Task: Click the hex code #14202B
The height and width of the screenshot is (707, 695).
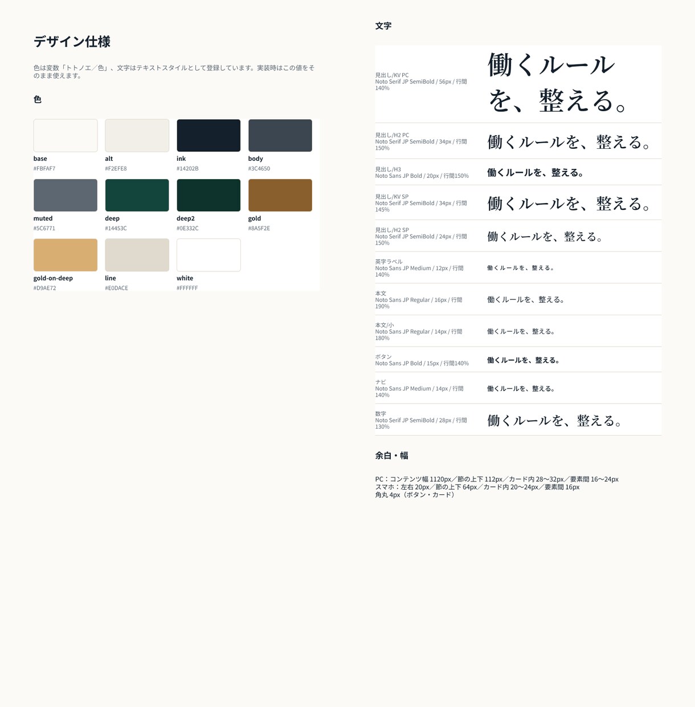Action: (187, 169)
